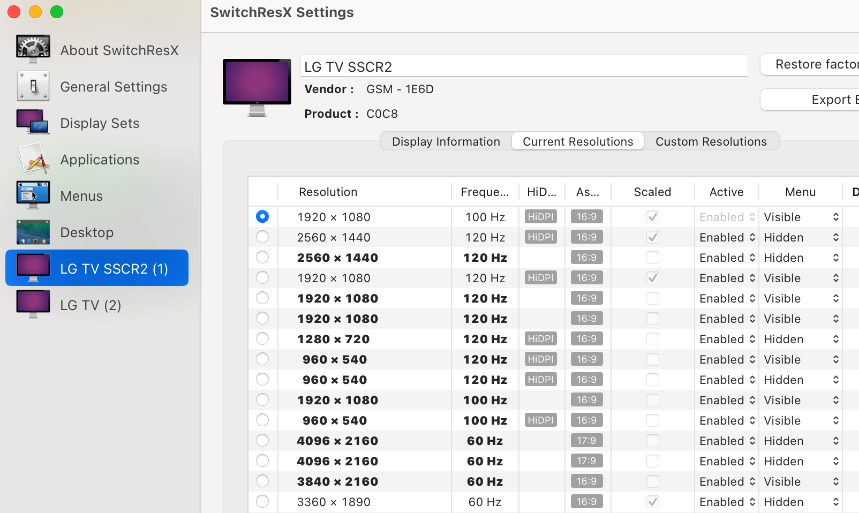Open the Desktop wallpaper icon in sidebar
The image size is (859, 513).
(x=33, y=232)
